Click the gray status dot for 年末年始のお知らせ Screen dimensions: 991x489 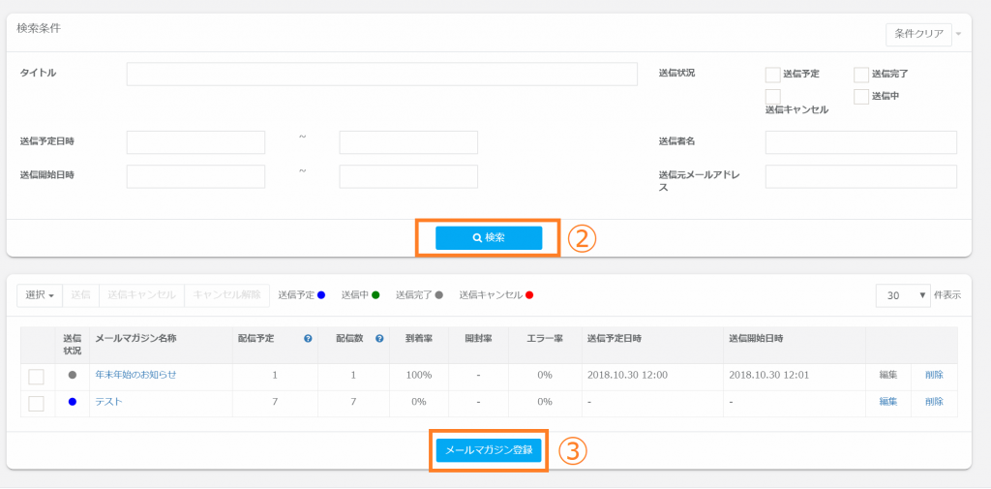(x=73, y=375)
